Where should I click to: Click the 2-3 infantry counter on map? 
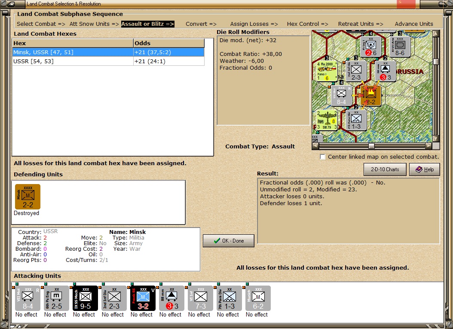pos(356,71)
